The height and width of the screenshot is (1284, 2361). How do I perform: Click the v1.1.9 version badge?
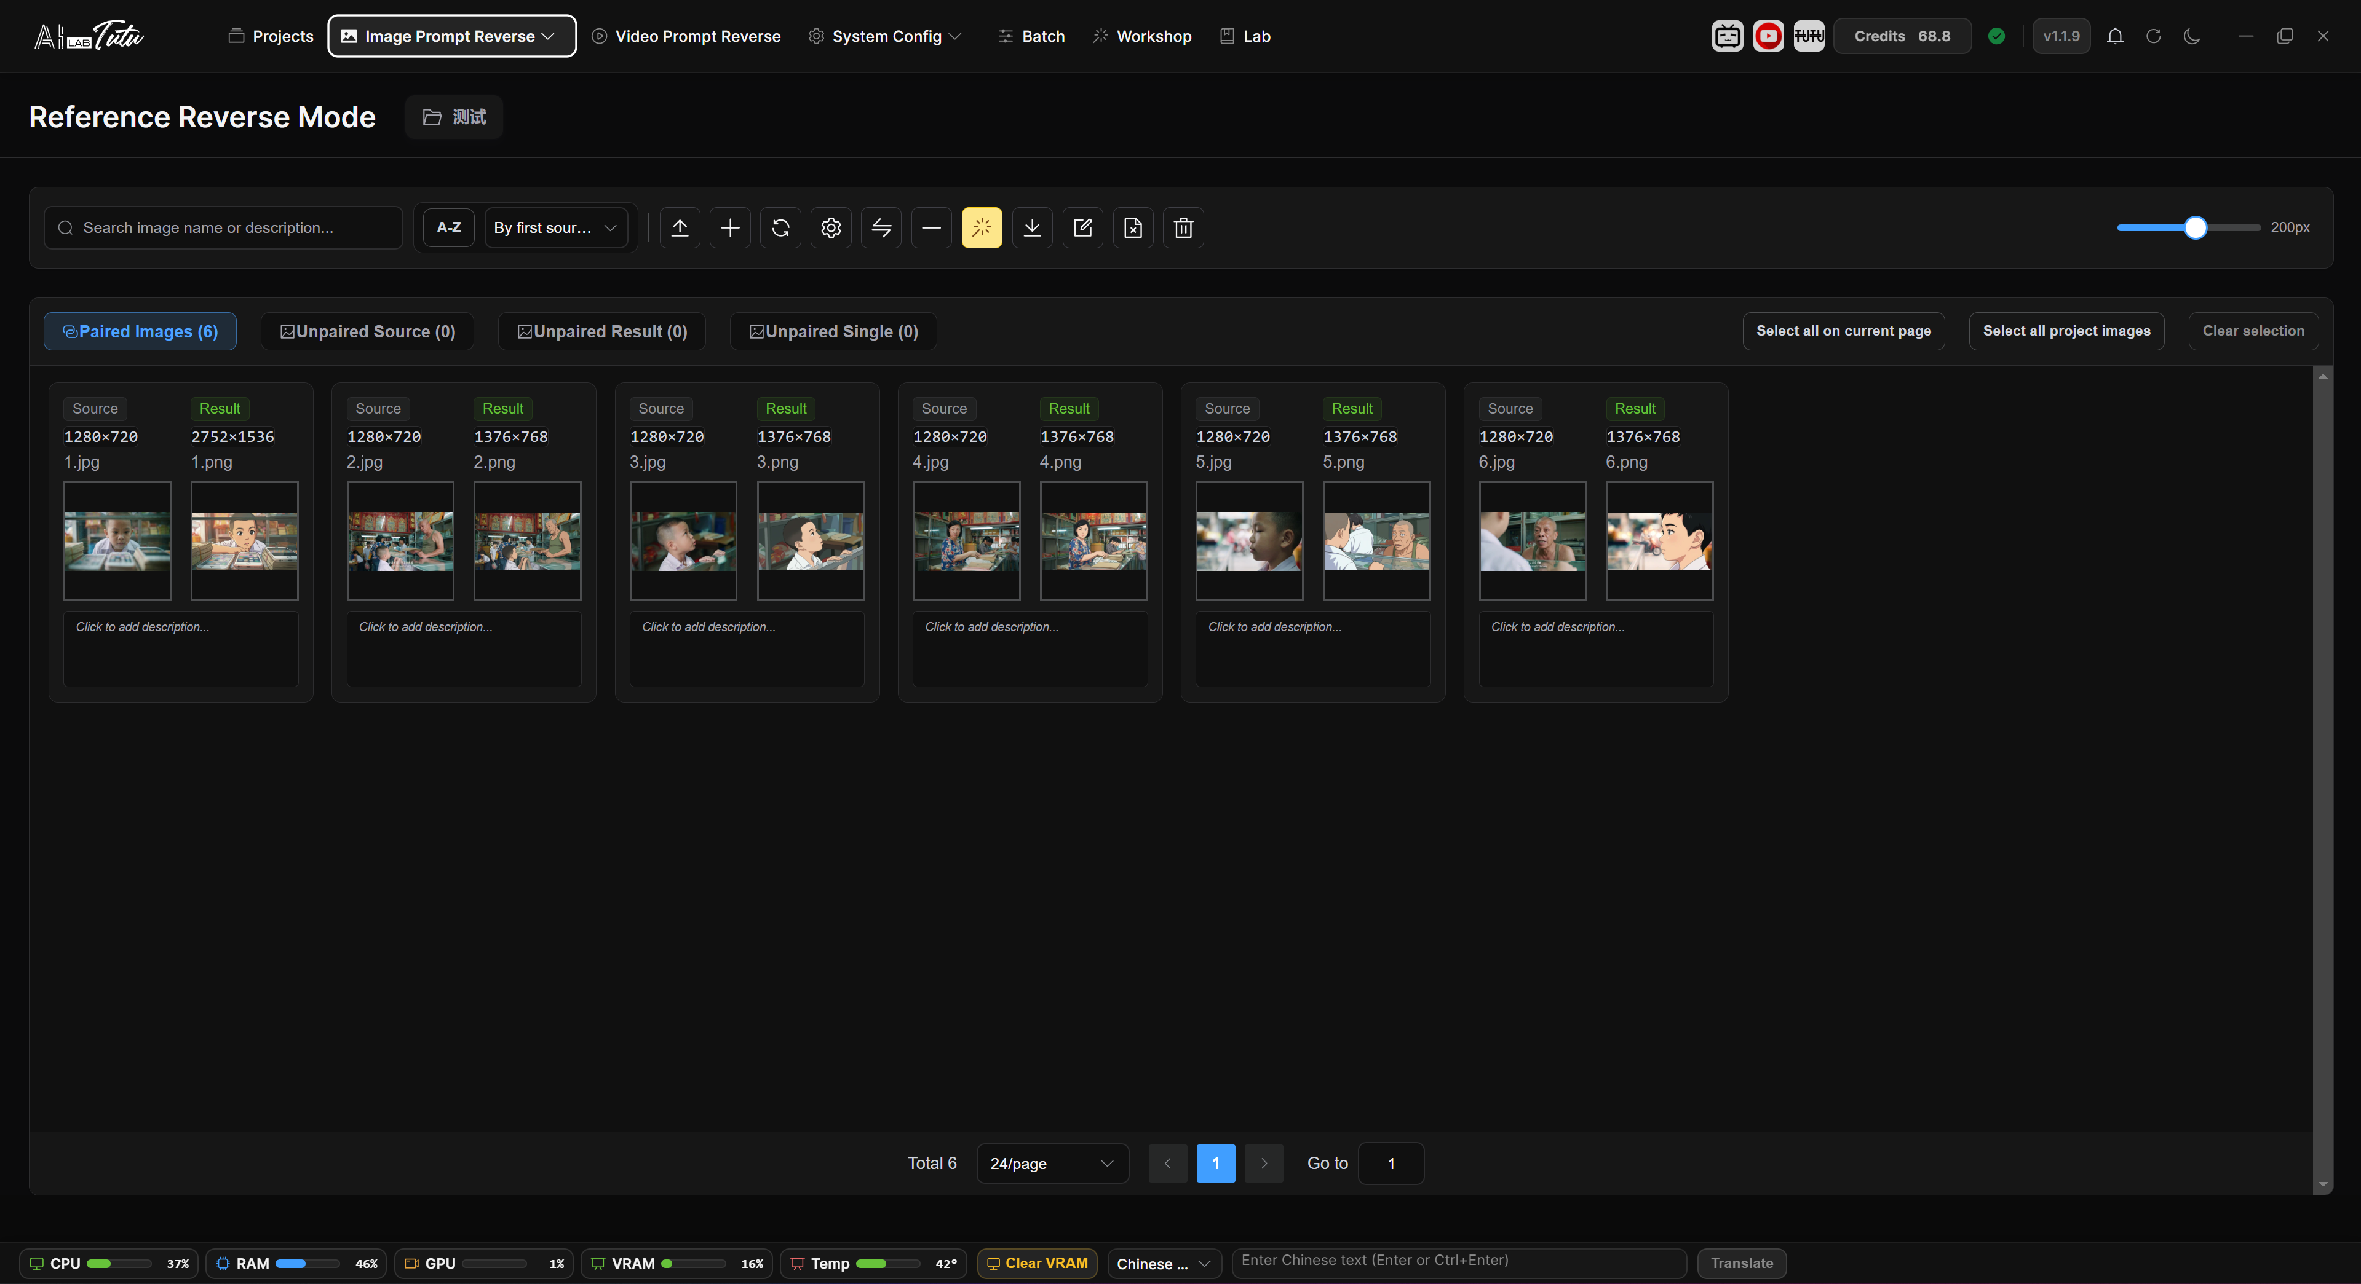tap(2061, 36)
